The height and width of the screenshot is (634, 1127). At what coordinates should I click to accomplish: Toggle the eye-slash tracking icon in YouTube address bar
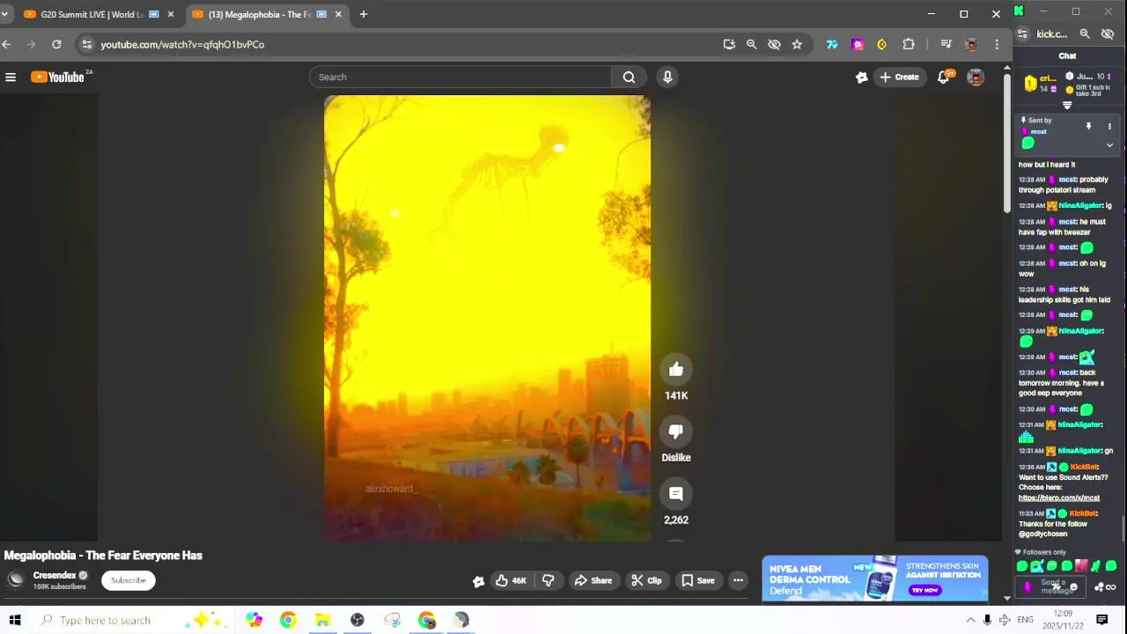pyautogui.click(x=774, y=44)
